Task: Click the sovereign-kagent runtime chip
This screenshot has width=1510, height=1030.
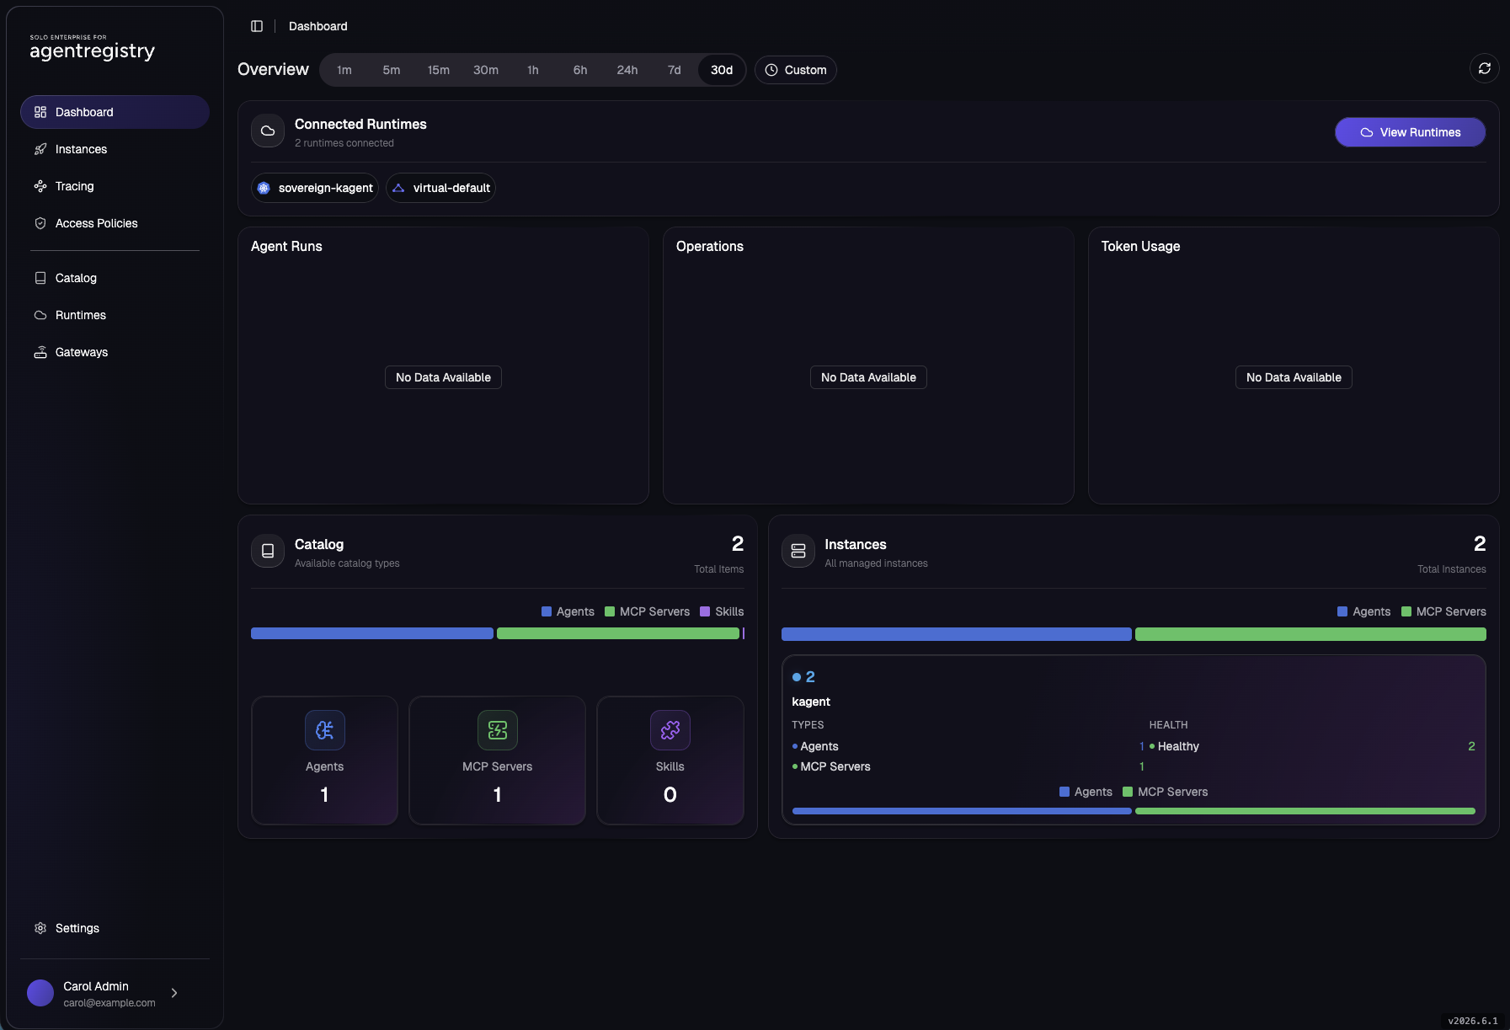Action: [x=315, y=188]
